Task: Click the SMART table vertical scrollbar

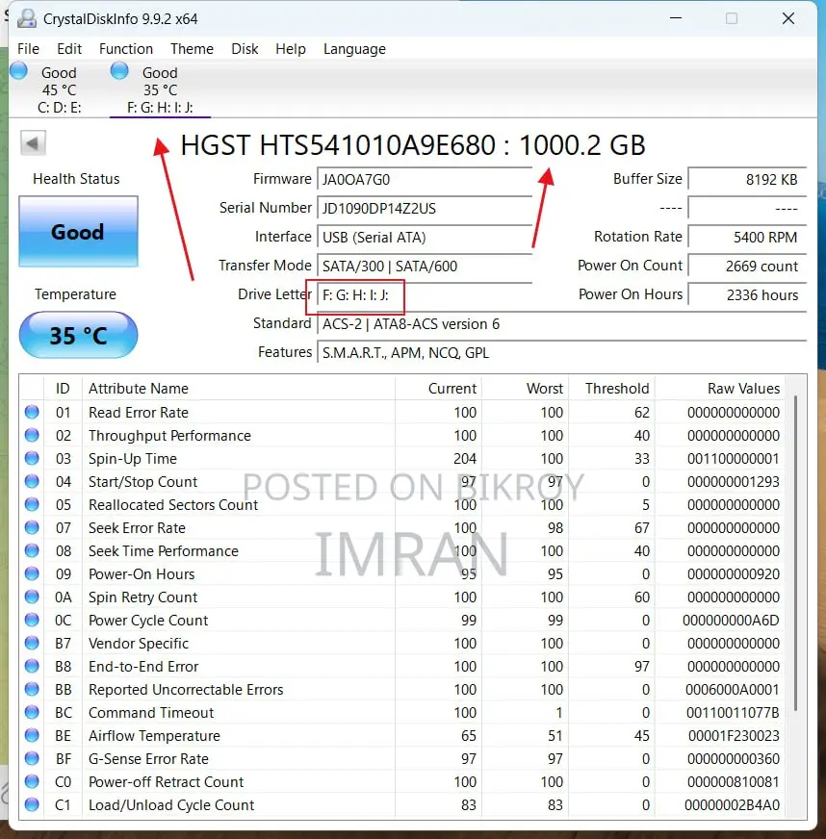Action: click(795, 553)
